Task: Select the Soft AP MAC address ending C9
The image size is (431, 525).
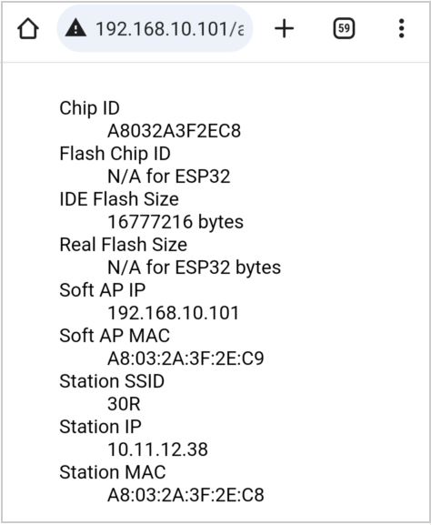Action: pyautogui.click(x=185, y=358)
